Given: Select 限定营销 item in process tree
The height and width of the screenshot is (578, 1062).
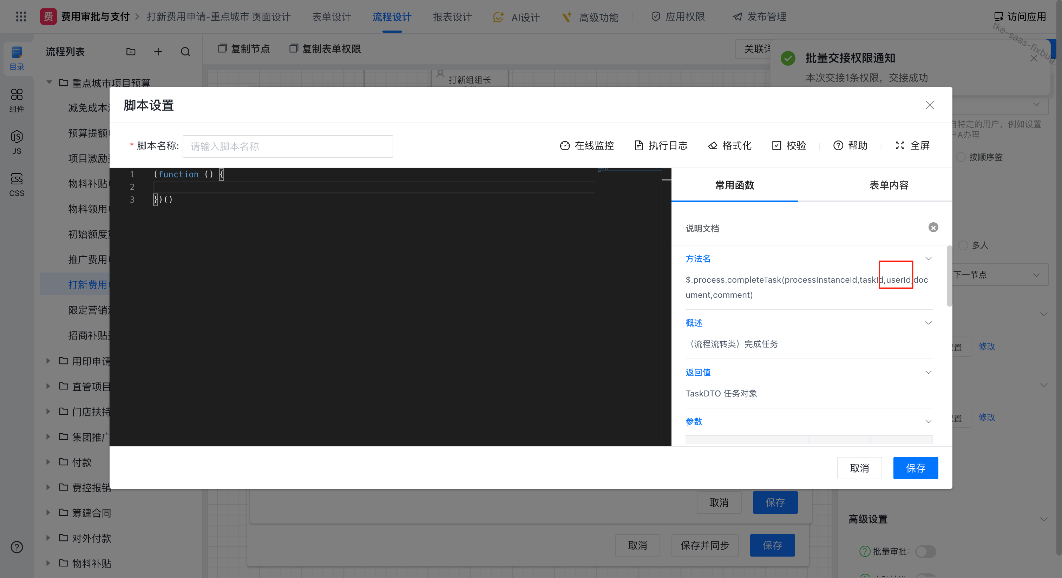Looking at the screenshot, I should click(x=88, y=310).
